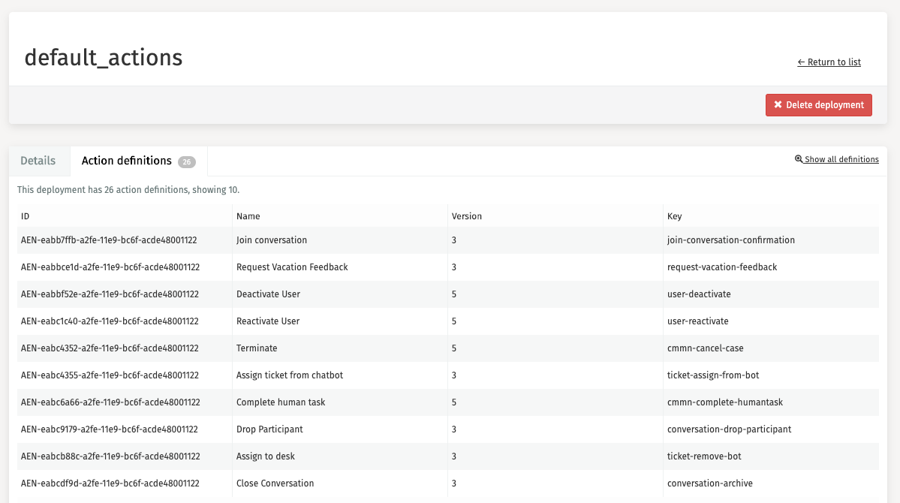
Task: Switch to the Details tab
Action: [38, 161]
